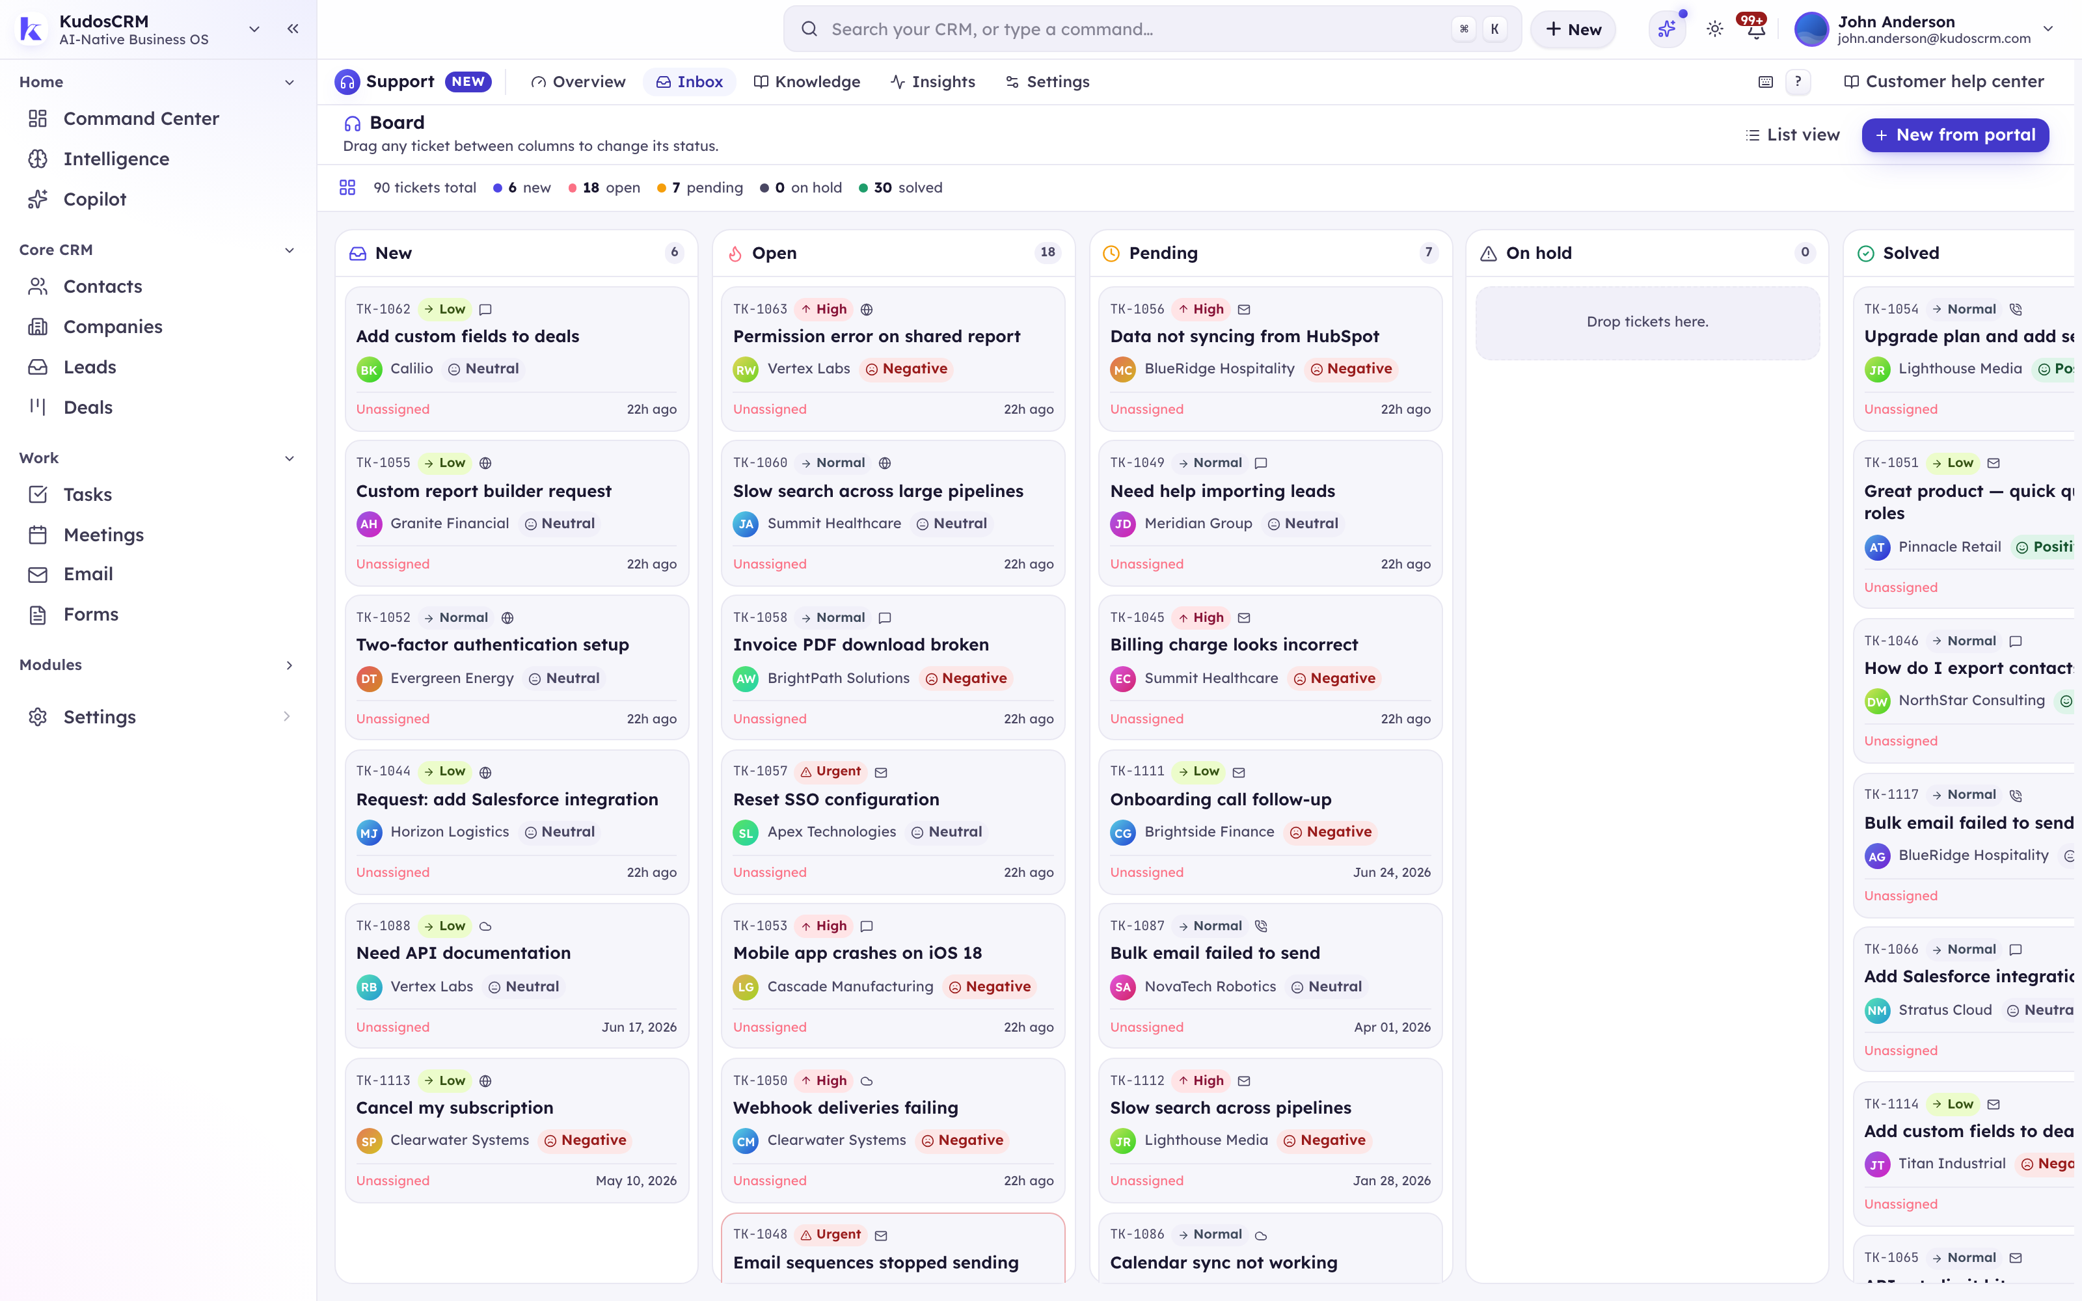Click New from portal button

[x=1954, y=135]
